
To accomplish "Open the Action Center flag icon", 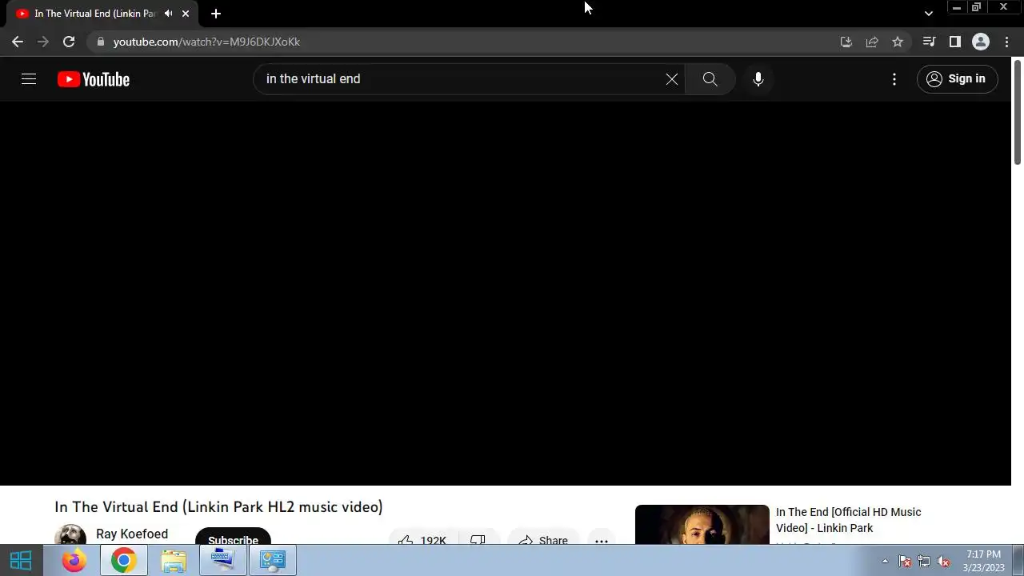I will coord(905,561).
